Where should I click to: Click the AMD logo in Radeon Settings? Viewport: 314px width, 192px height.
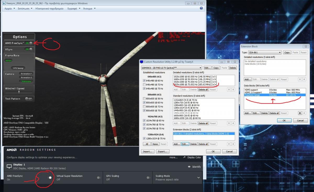point(12,150)
